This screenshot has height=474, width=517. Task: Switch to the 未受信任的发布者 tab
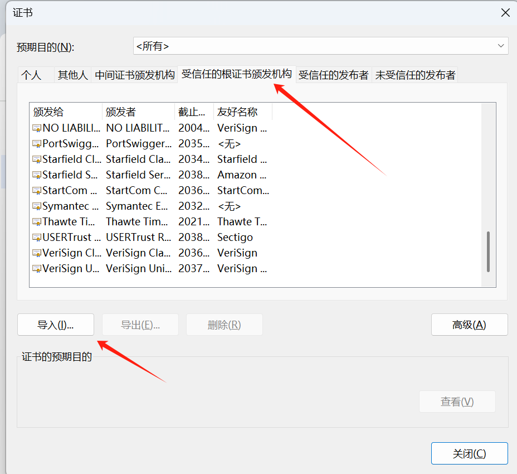point(415,75)
